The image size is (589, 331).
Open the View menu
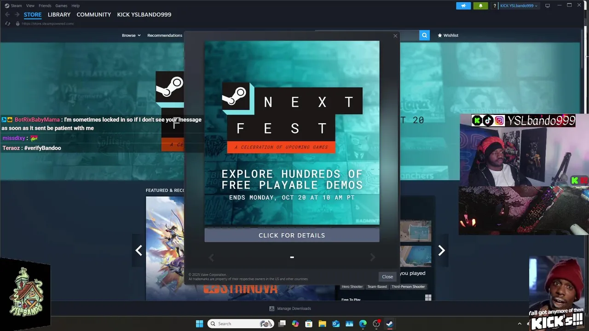point(30,6)
